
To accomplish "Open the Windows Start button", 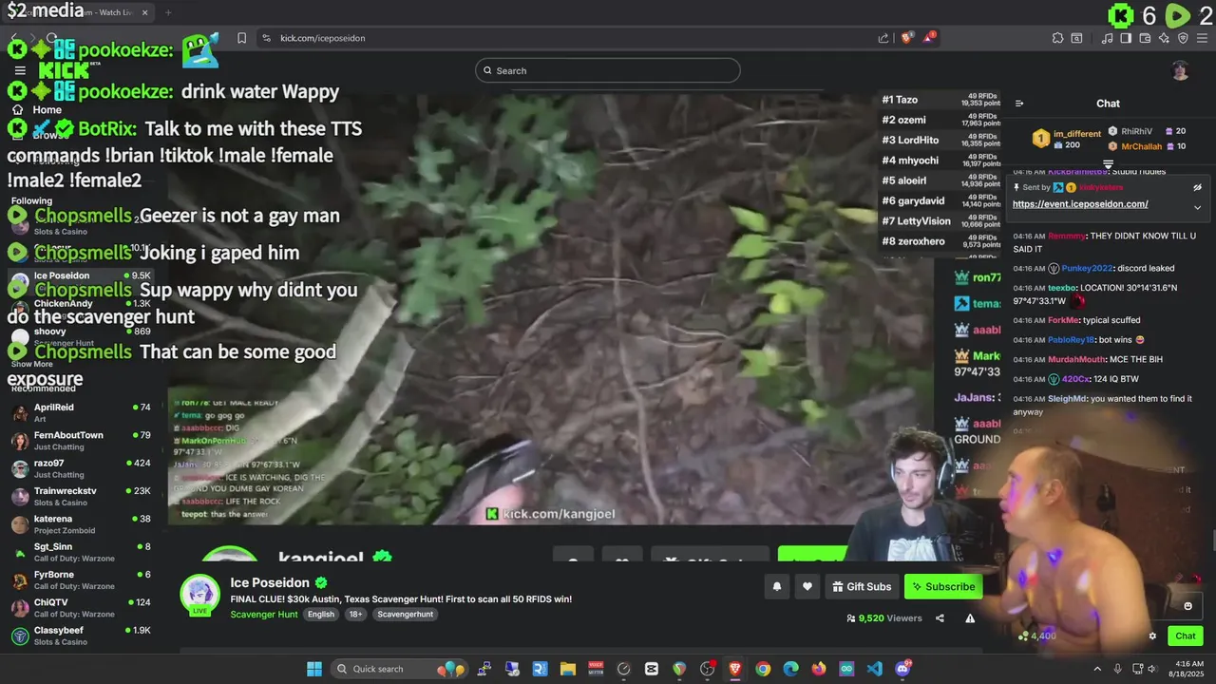I will tap(314, 669).
